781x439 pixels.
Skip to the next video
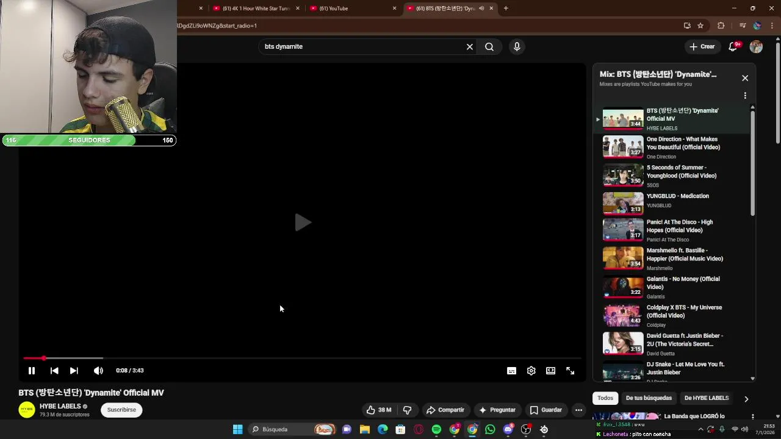(x=74, y=371)
